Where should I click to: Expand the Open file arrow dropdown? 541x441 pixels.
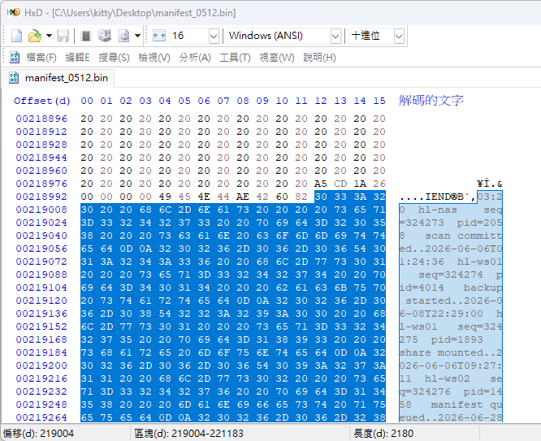point(49,36)
